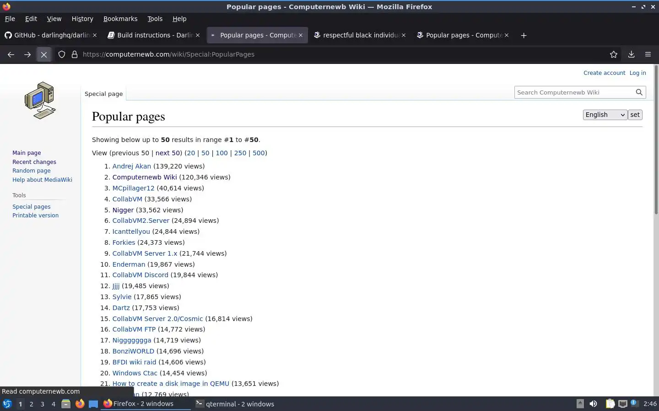Open the system start menu
Image resolution: width=659 pixels, height=411 pixels.
[x=7, y=404]
